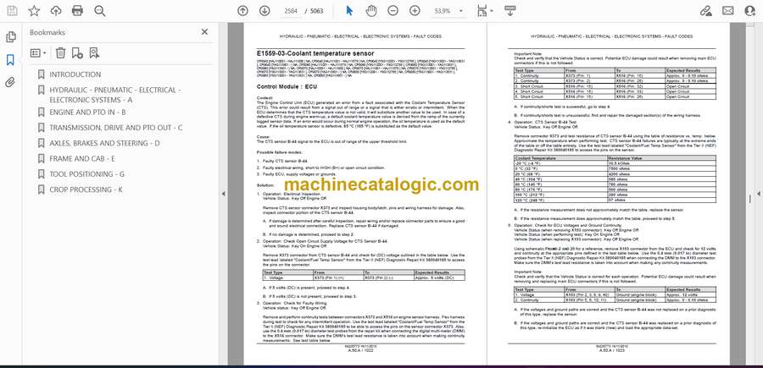Open CROP PROCESSING - K bookmark
Viewport: 763px width, 368px height.
pos(86,189)
